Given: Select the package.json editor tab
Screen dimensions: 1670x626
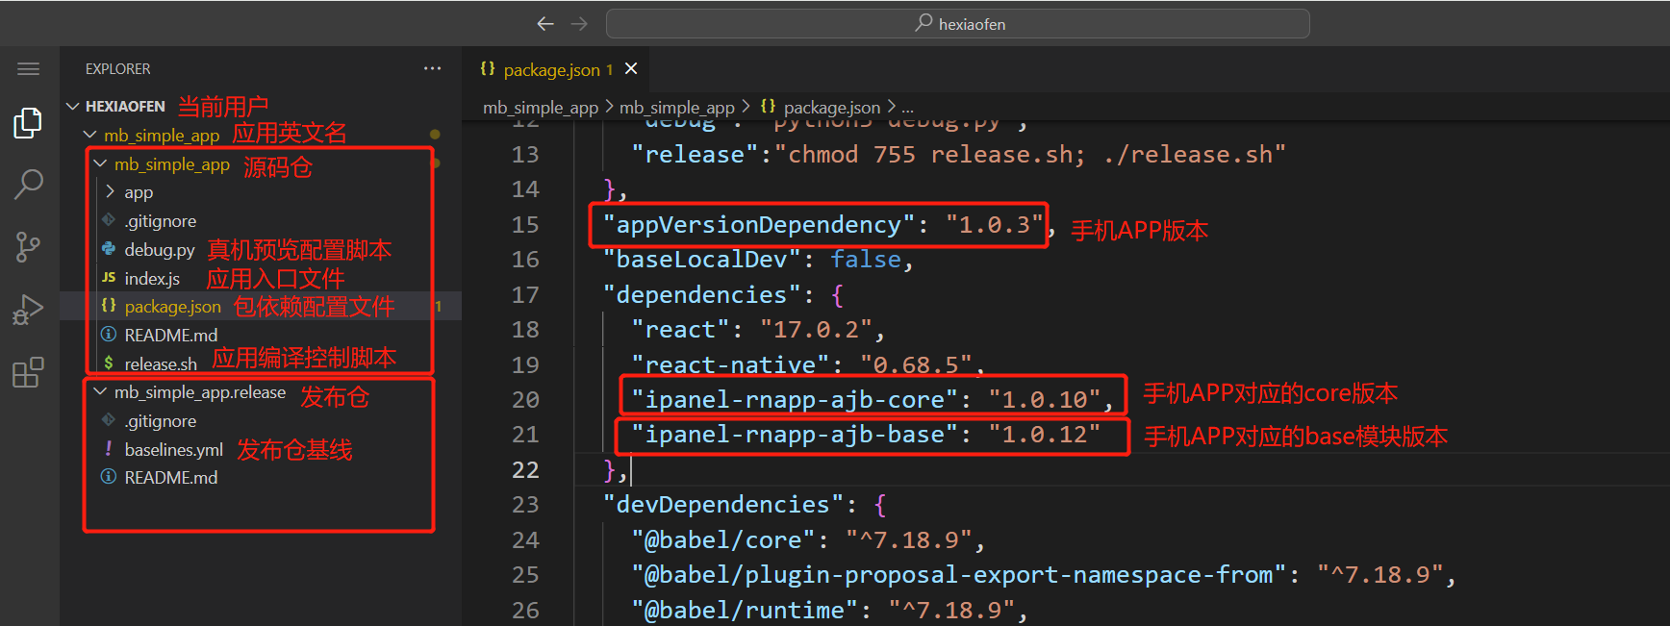Looking at the screenshot, I should pos(551,70).
